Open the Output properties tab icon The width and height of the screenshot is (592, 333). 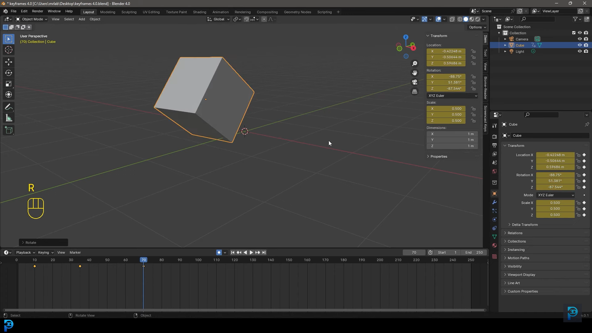click(x=494, y=145)
